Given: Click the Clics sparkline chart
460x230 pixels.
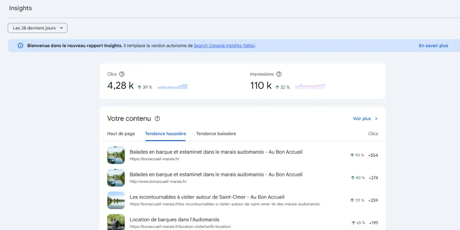Looking at the screenshot, I should click(172, 86).
